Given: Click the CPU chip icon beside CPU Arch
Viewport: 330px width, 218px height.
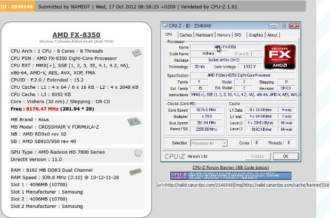Looking at the screenshot, I should tap(137, 53).
